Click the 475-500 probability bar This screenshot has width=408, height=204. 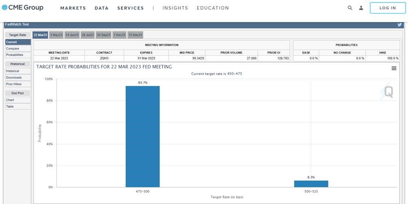click(x=142, y=136)
